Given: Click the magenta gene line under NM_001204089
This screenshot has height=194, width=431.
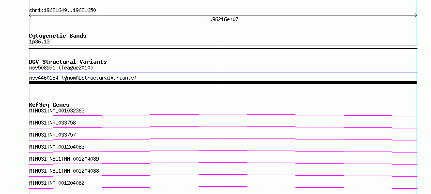Looking at the screenshot, I should pos(223,163).
